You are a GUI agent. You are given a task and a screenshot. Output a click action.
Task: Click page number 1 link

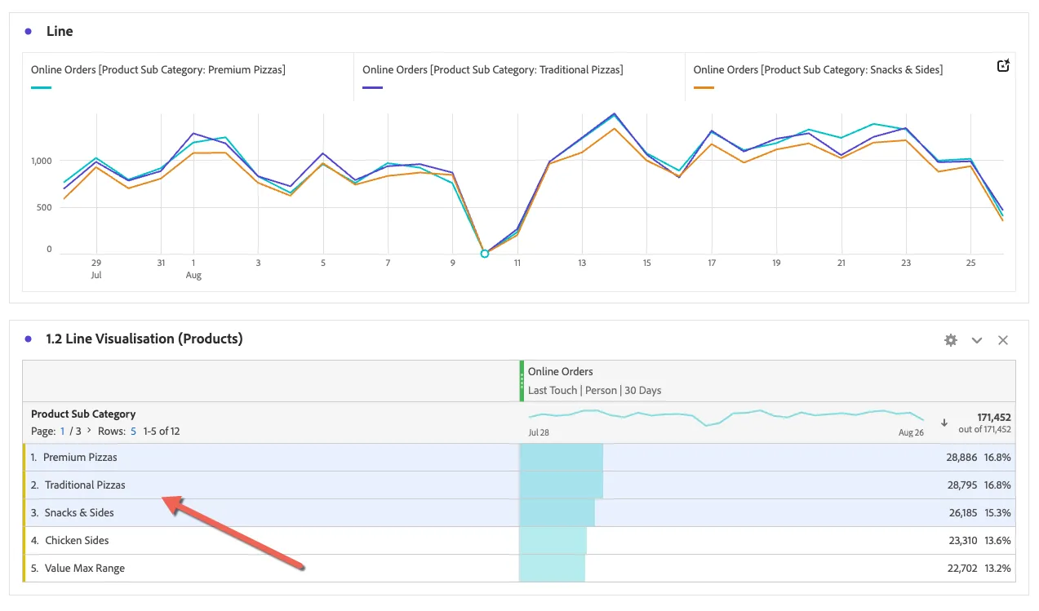[63, 431]
